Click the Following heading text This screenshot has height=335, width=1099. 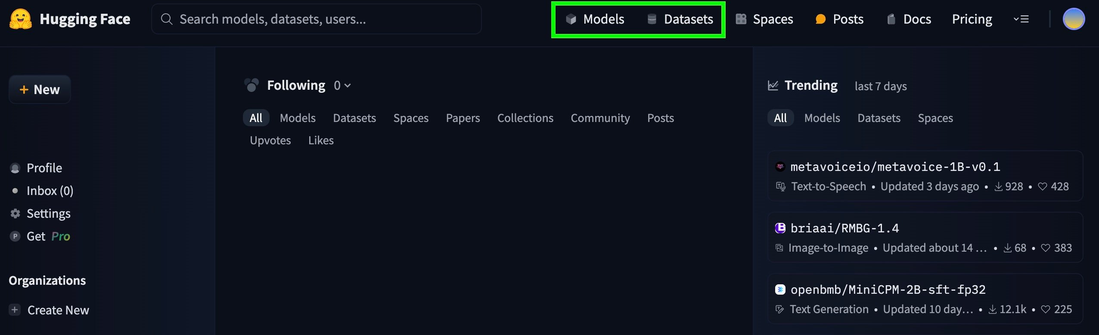pyautogui.click(x=296, y=85)
